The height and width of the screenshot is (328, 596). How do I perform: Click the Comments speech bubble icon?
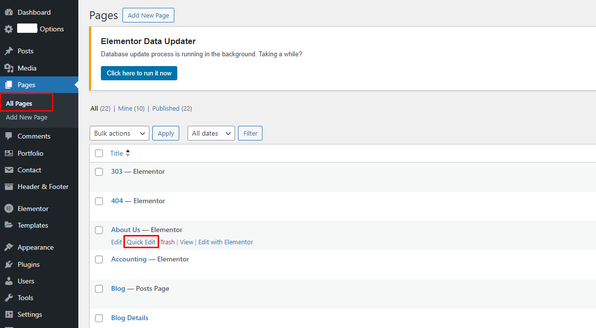(x=9, y=136)
